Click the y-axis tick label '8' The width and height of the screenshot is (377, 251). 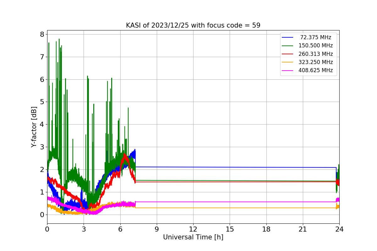(x=42, y=34)
